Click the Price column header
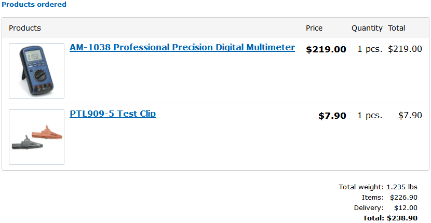Screen dimensions: 431x223 (314, 28)
